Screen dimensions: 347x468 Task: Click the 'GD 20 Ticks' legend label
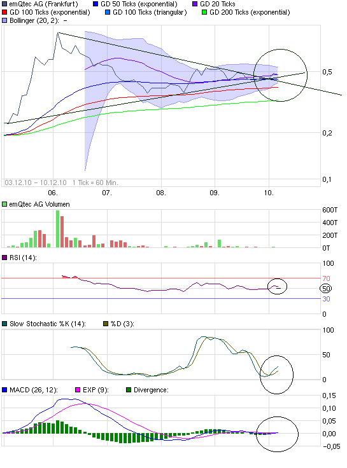pos(218,4)
